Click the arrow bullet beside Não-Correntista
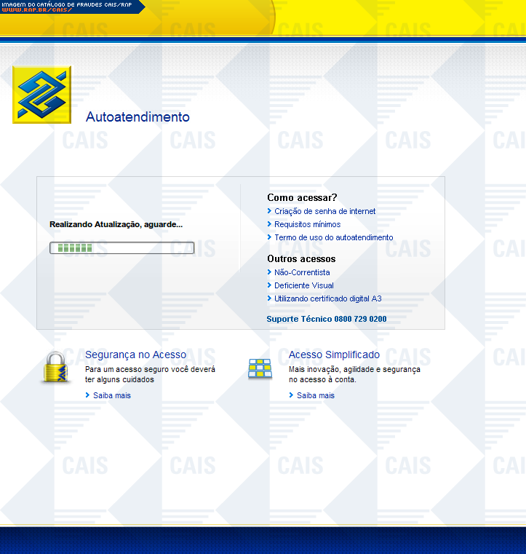 click(x=270, y=272)
